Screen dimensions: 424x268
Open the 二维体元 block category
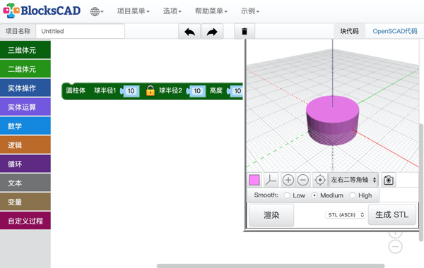click(x=25, y=69)
